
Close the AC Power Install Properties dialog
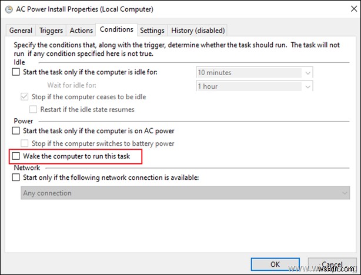click(347, 10)
